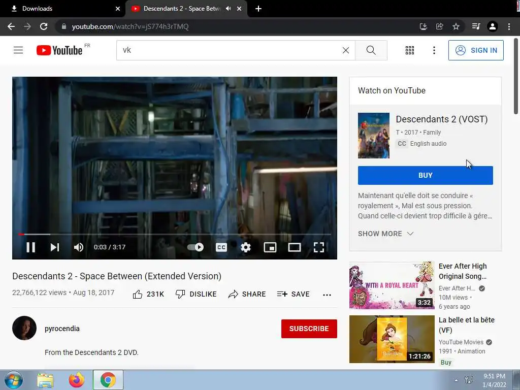Seek on the video progress bar
This screenshot has width=520, height=390.
coord(175,234)
